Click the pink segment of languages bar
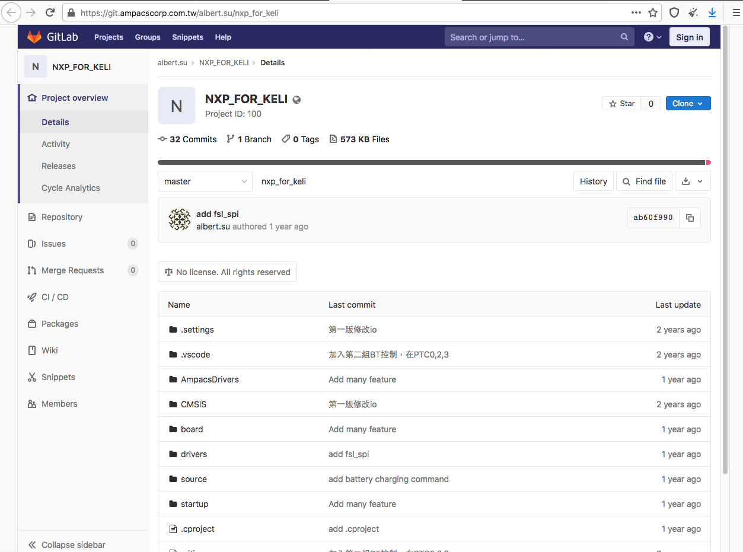This screenshot has height=552, width=743. tap(708, 162)
